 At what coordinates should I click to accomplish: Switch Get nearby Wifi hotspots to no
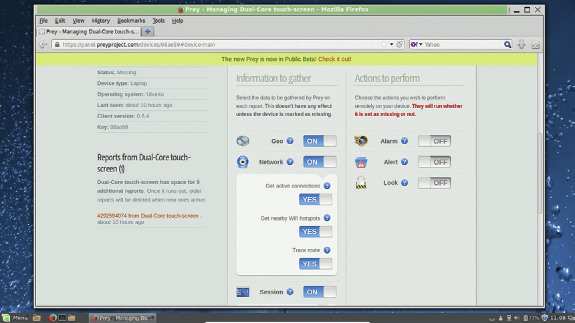316,232
